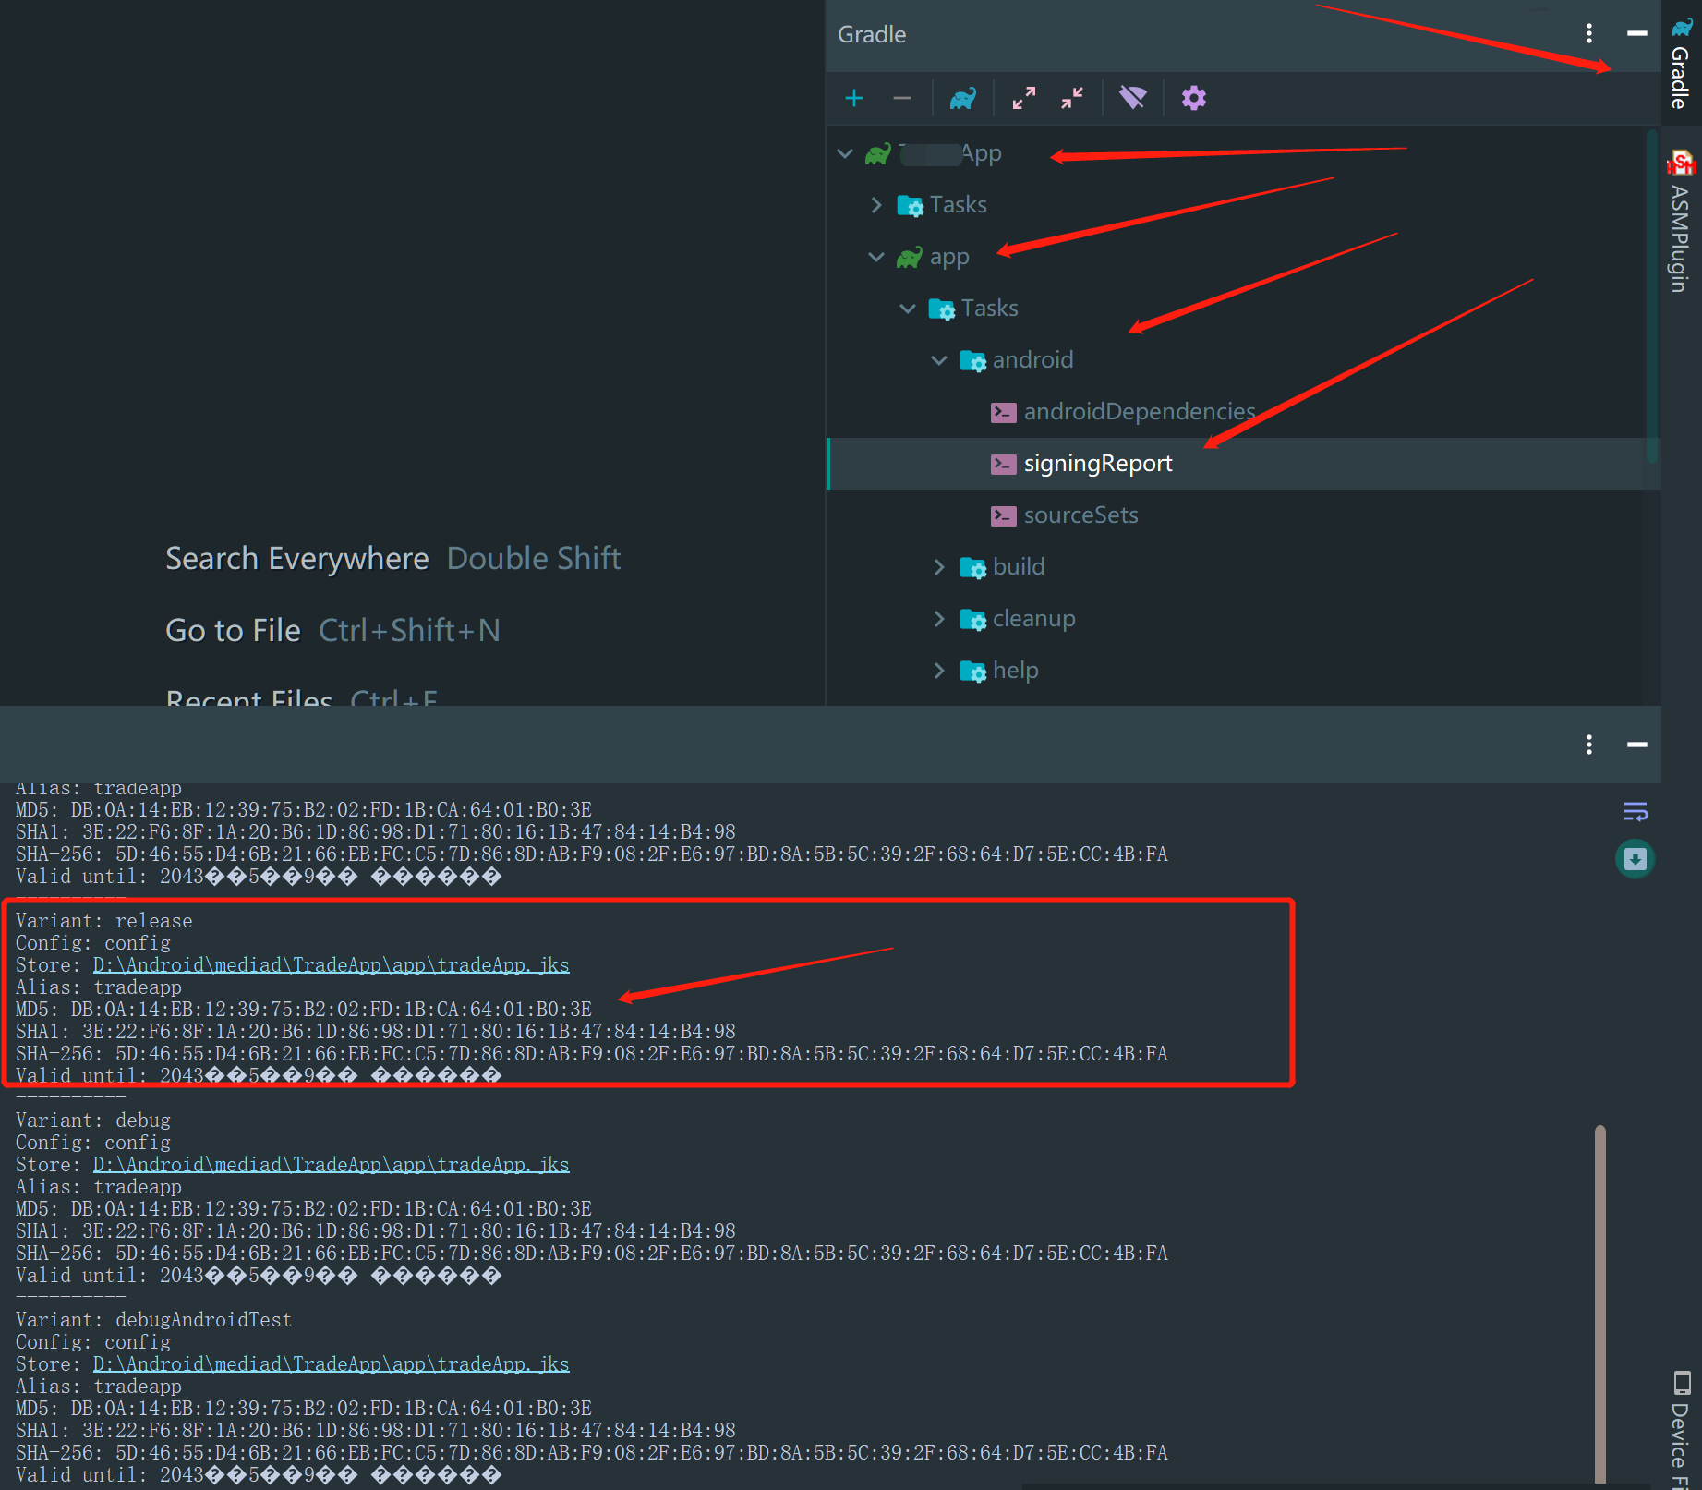Image resolution: width=1702 pixels, height=1490 pixels.
Task: Click the top-level Tasks folder icon
Action: pyautogui.click(x=911, y=205)
